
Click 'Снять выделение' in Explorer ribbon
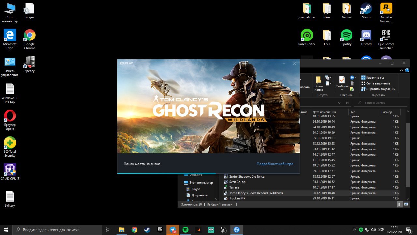click(375, 83)
